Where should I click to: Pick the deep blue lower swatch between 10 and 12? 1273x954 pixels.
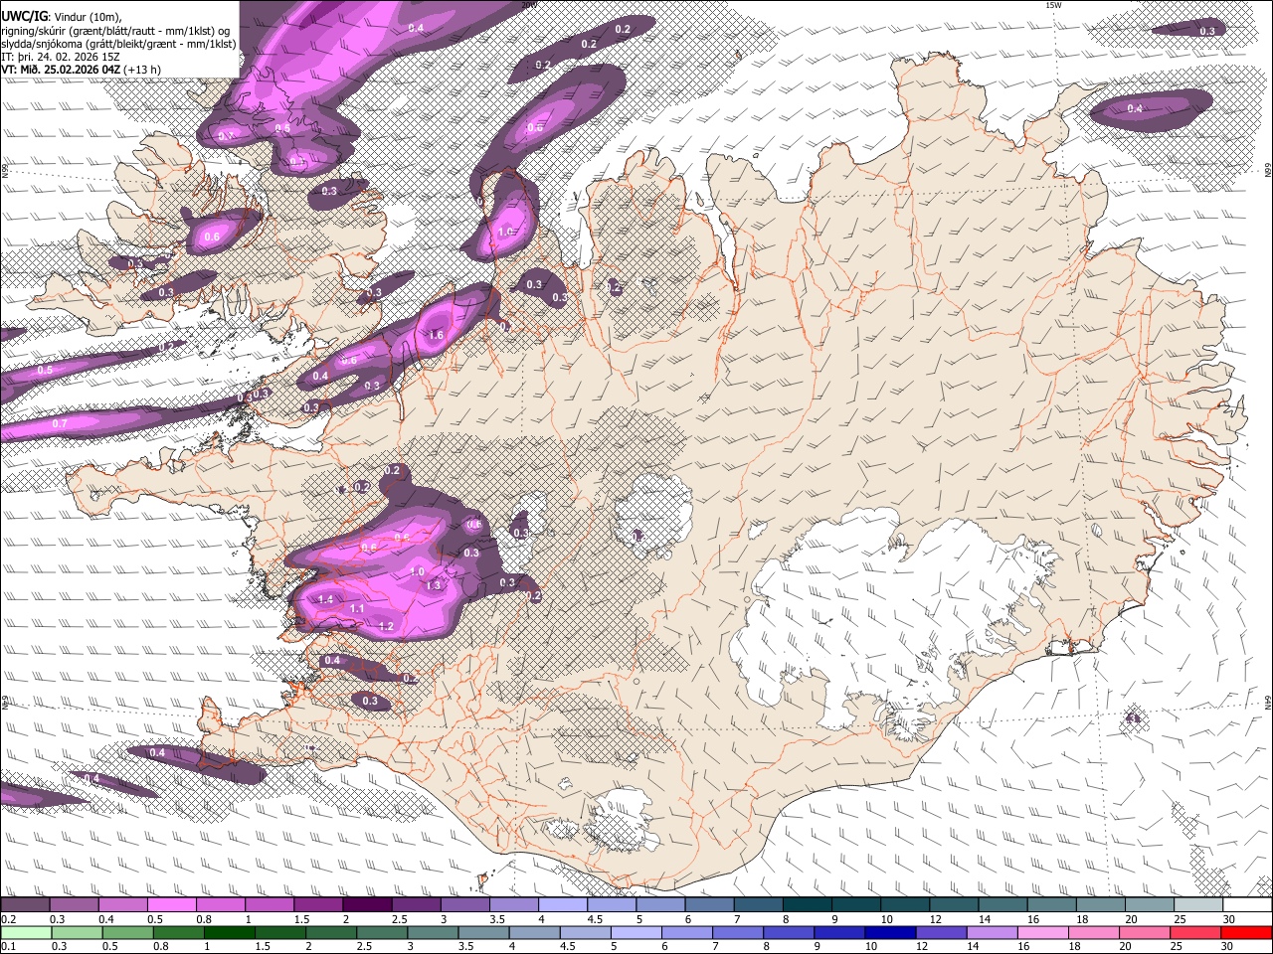[891, 932]
